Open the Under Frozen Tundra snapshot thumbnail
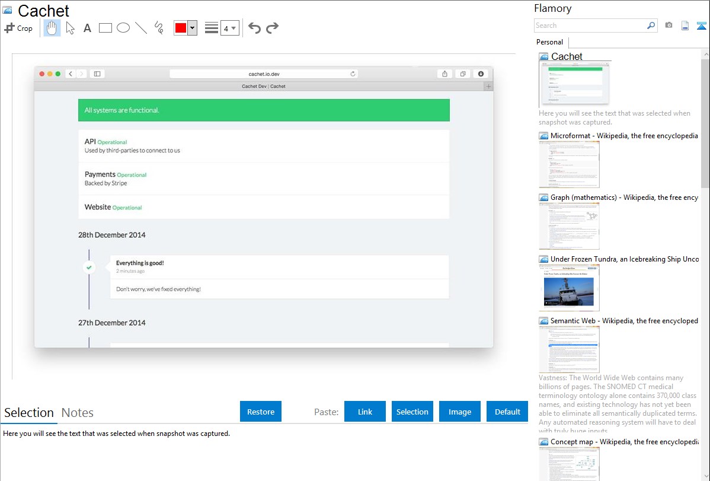The height and width of the screenshot is (481, 710). pyautogui.click(x=569, y=288)
